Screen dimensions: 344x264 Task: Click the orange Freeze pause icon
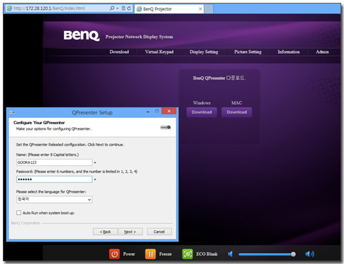point(150,254)
